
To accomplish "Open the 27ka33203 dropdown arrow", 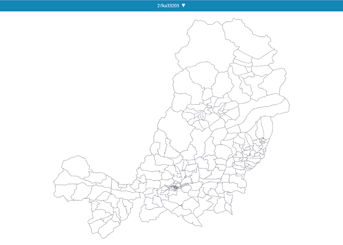I will click(x=183, y=6).
